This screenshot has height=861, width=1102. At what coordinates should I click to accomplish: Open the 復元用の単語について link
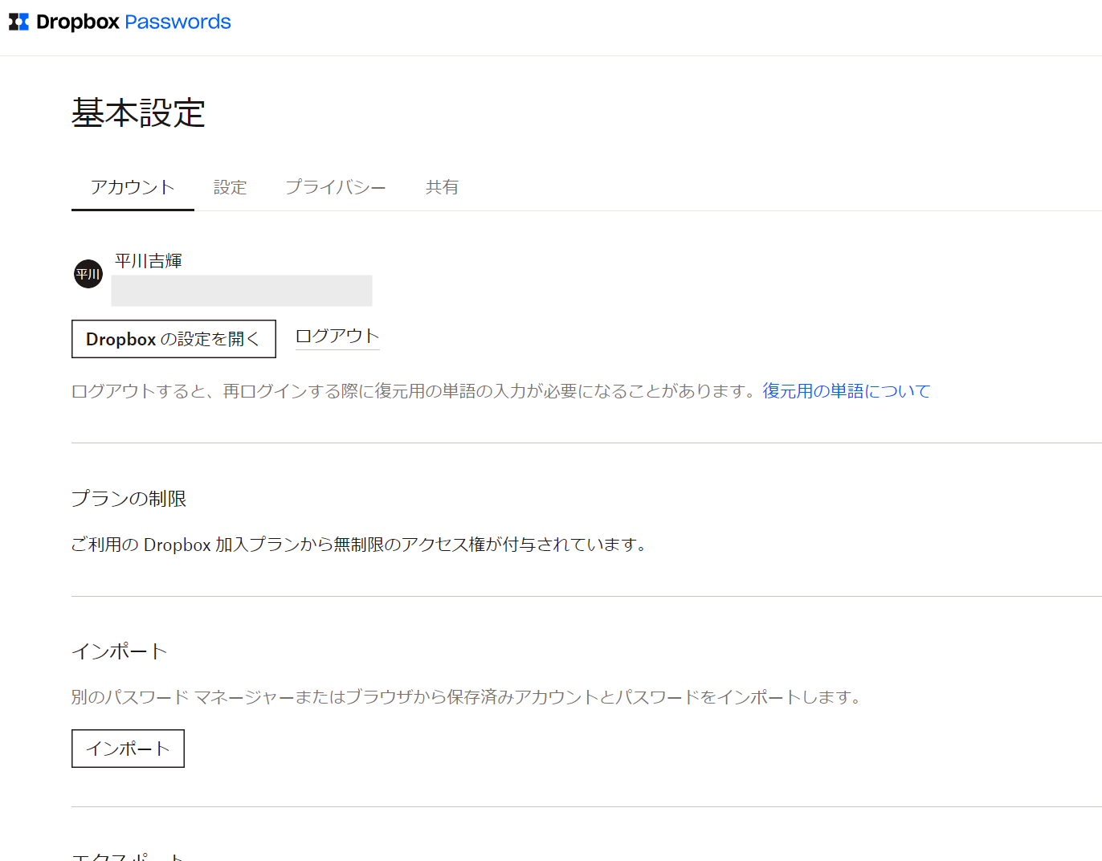click(x=846, y=391)
